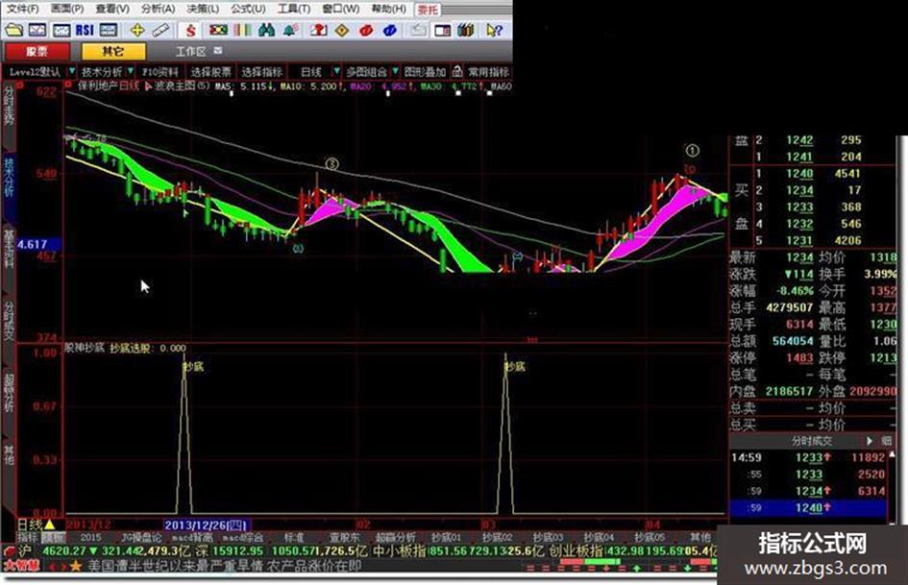The height and width of the screenshot is (585, 908).
Task: Click the 股神抄底 sub-chart title
Action: [x=85, y=348]
